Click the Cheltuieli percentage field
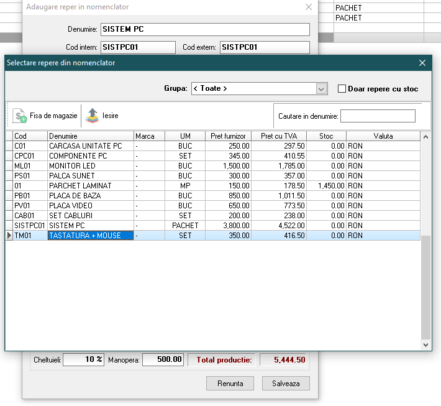The height and width of the screenshot is (406, 441). click(x=83, y=359)
